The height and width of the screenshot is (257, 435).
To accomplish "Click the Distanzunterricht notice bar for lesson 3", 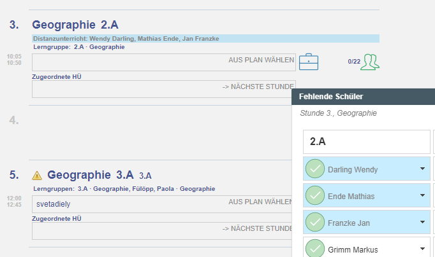I will tap(205, 38).
